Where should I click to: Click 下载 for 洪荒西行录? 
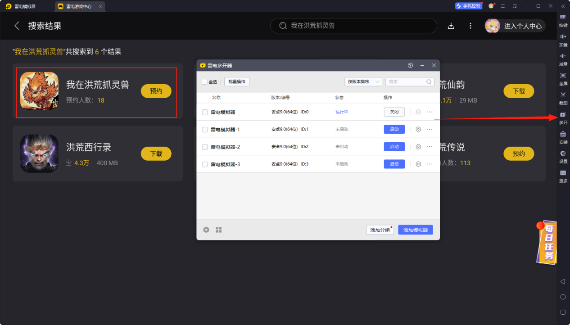156,153
